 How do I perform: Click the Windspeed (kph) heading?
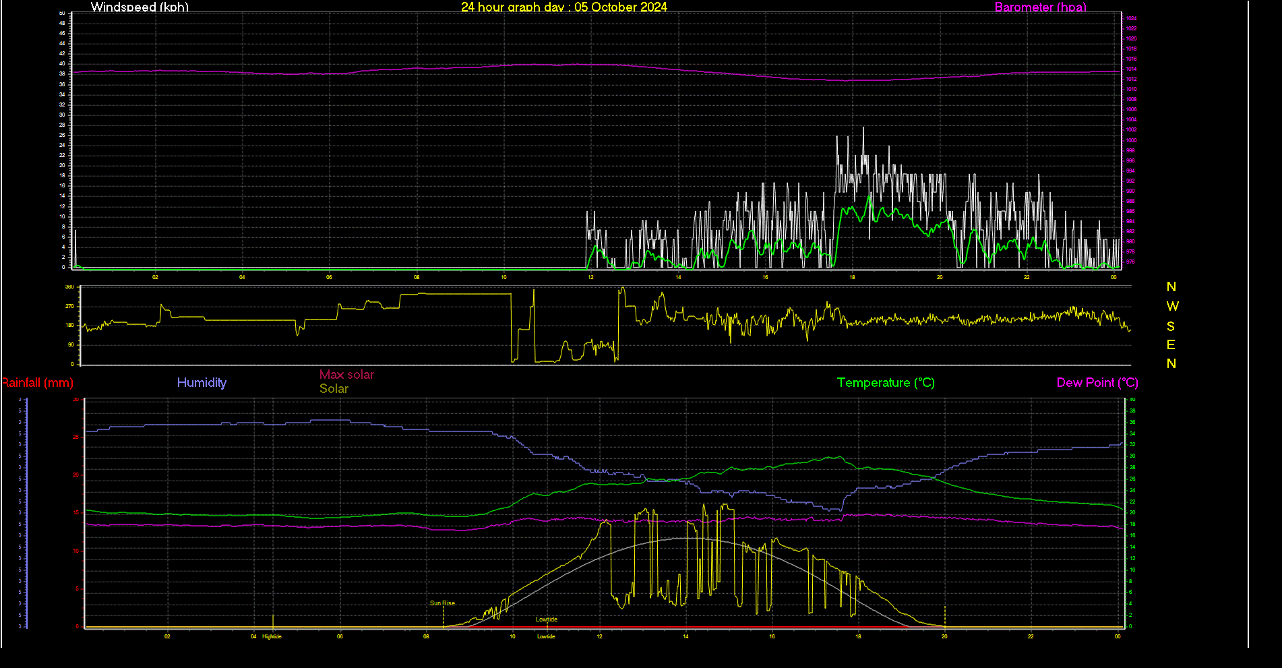click(x=140, y=7)
